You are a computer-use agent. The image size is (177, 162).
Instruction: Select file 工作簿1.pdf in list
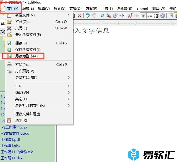tap(10, 140)
